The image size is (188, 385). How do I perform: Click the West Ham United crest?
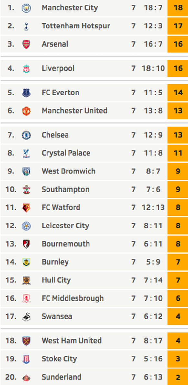[26, 341]
